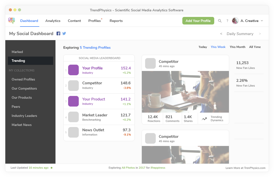Open the second Competitor post photo
The width and height of the screenshot is (274, 177).
click(x=185, y=155)
